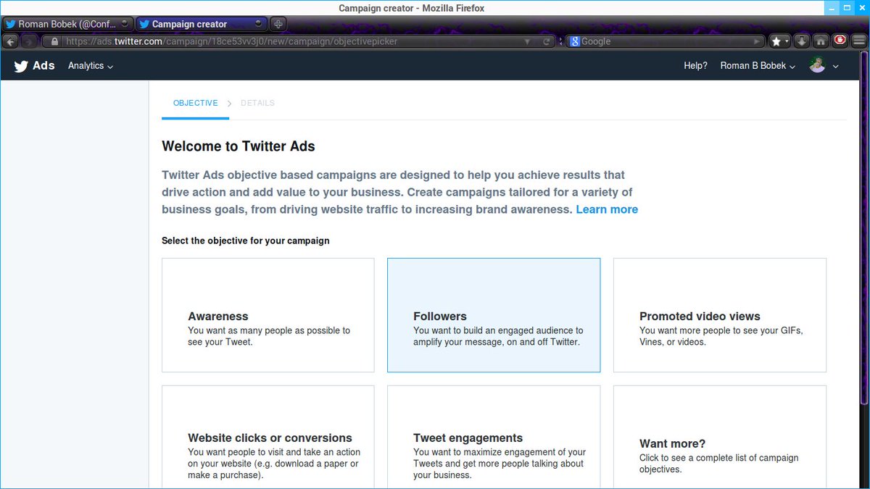Open the Firefox hamburger menu icon
This screenshot has width=870, height=489.
coord(858,41)
